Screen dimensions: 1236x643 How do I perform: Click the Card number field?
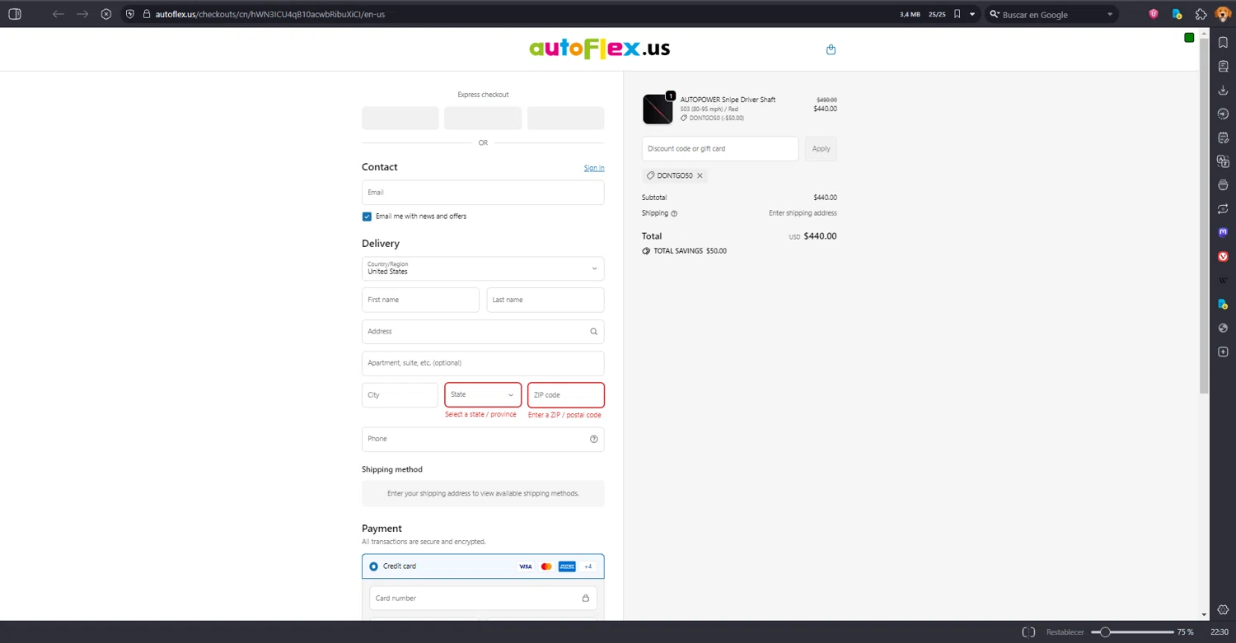[x=483, y=599]
